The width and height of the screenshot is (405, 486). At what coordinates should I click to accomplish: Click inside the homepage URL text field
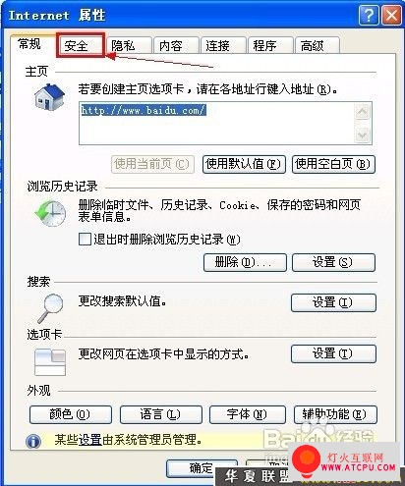click(x=216, y=123)
